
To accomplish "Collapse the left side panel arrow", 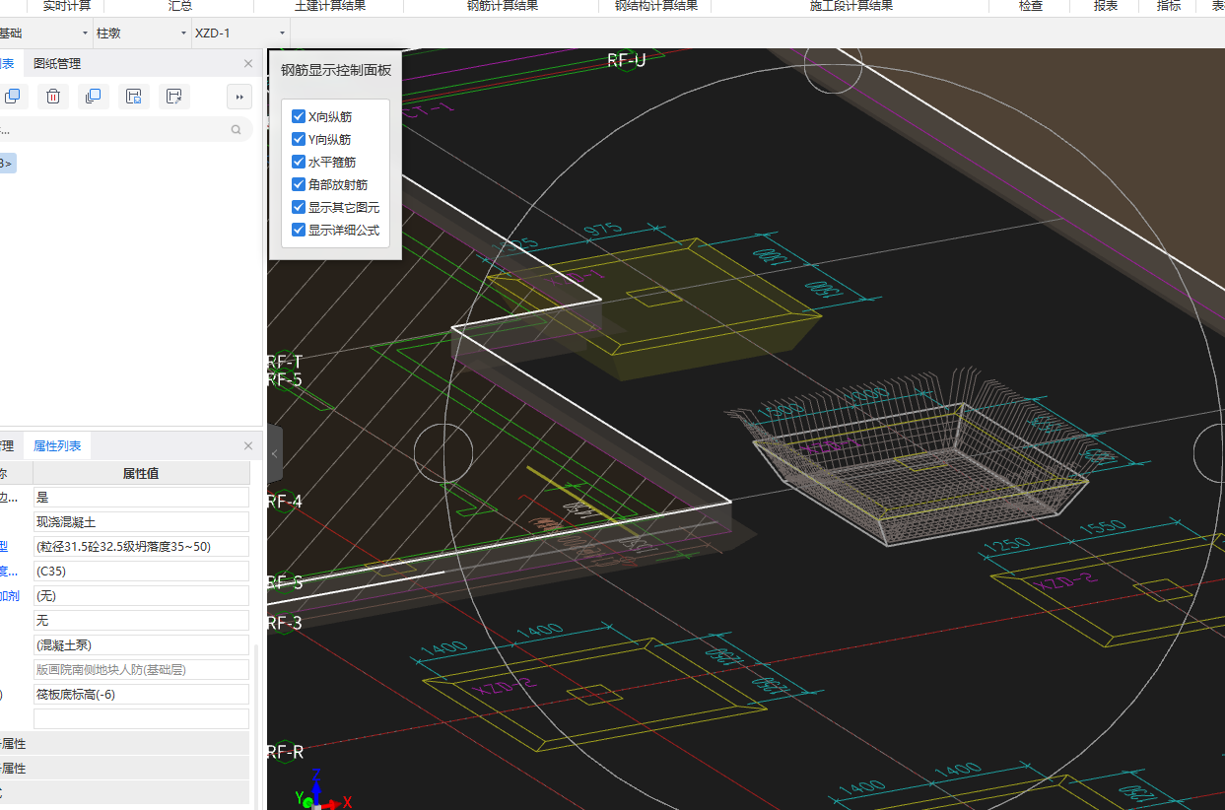I will click(275, 452).
